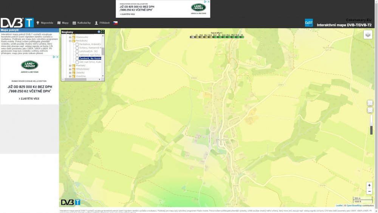Screen dimensions: 378x213
Task: Click the Land Rover logo in sidebar ad
Action: pos(29,65)
